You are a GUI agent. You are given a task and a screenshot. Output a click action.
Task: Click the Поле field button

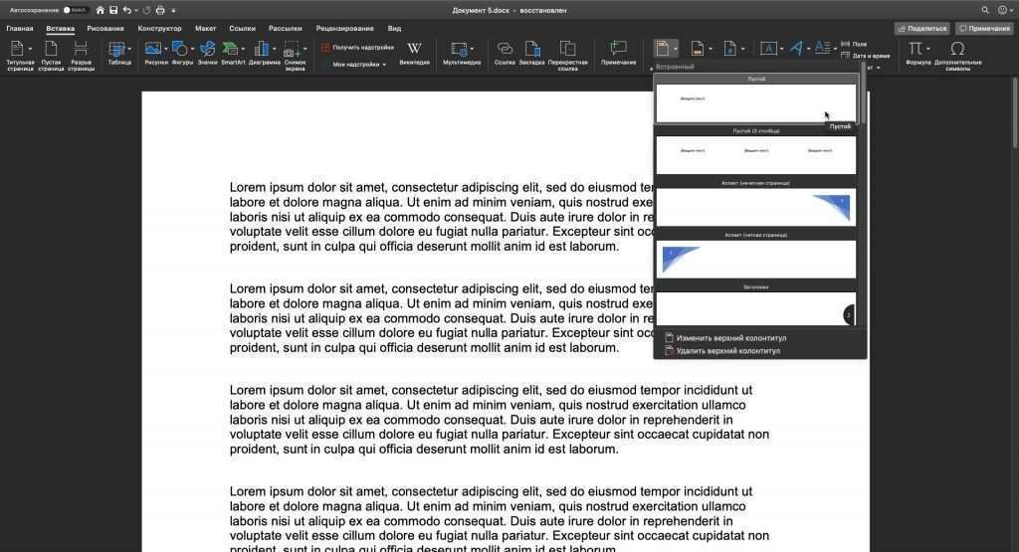(854, 44)
